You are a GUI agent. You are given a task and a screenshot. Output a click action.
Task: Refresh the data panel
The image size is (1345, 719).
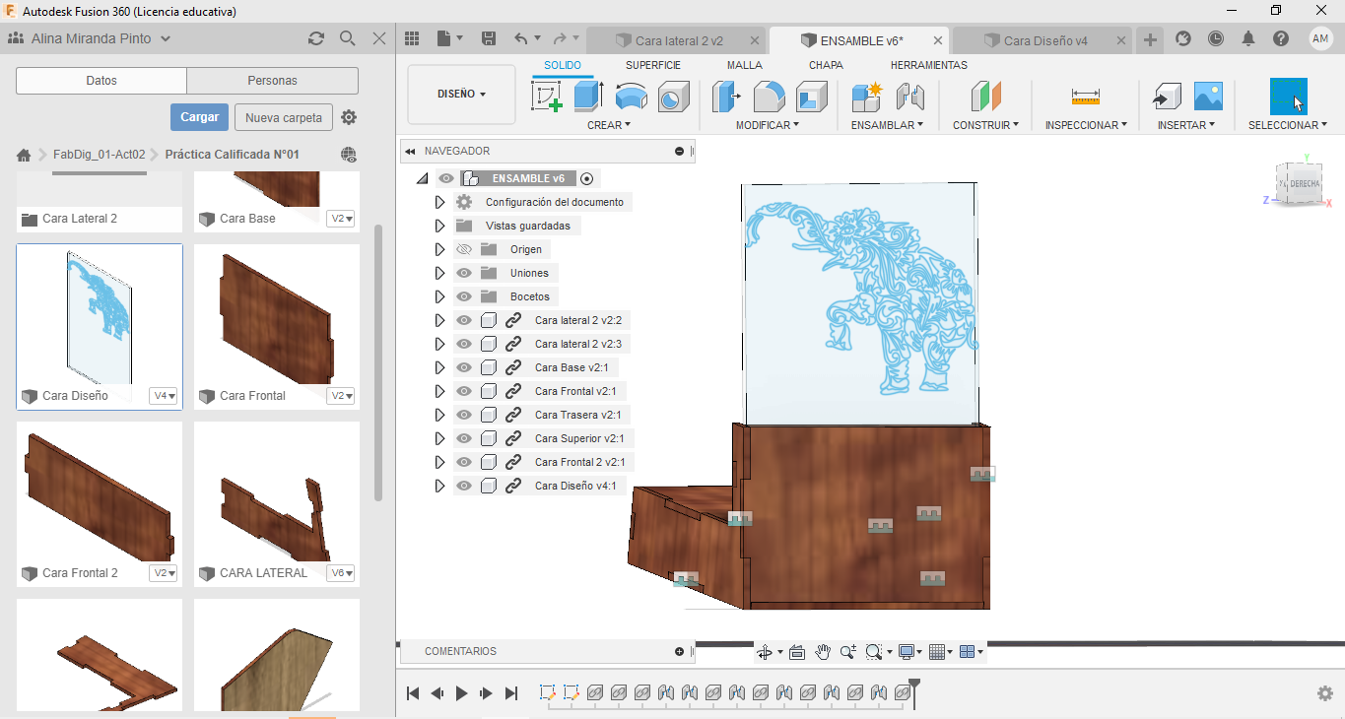(x=316, y=38)
